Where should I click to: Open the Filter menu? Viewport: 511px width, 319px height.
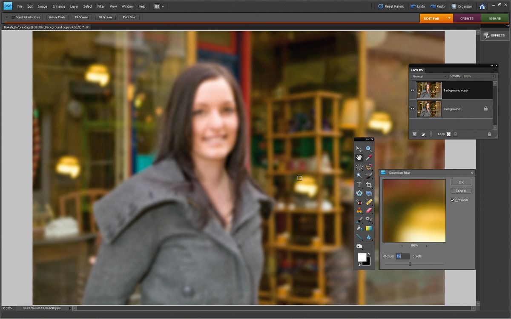click(x=101, y=6)
